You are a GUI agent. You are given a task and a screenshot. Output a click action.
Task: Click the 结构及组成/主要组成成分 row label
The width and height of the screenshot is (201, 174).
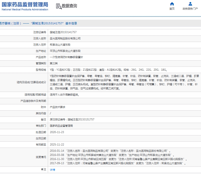coord(31,82)
